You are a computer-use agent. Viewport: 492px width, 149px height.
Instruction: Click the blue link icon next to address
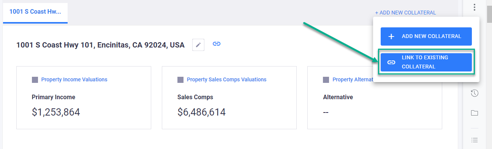pyautogui.click(x=217, y=44)
